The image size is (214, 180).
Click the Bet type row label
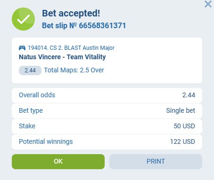pyautogui.click(x=31, y=110)
